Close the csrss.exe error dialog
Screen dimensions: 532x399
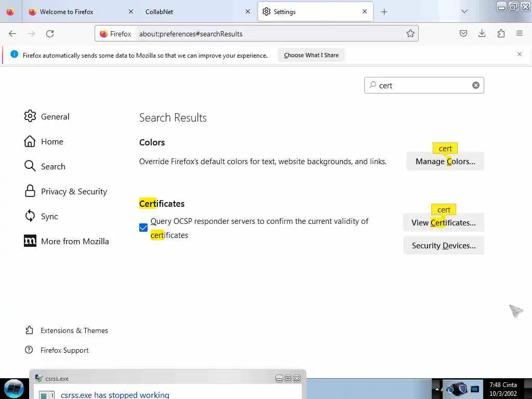pyautogui.click(x=297, y=378)
